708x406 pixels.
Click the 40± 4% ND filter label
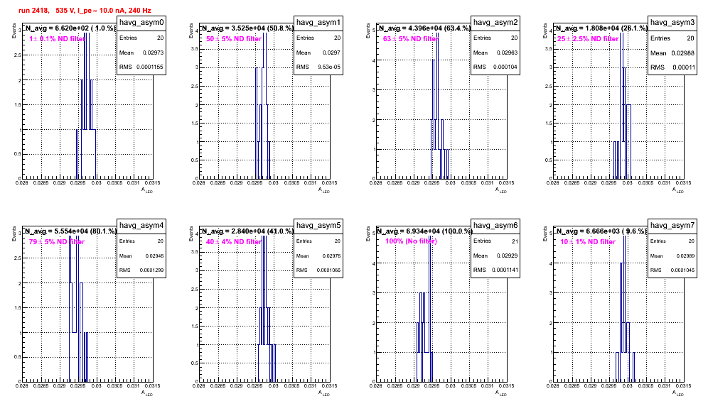coord(234,242)
